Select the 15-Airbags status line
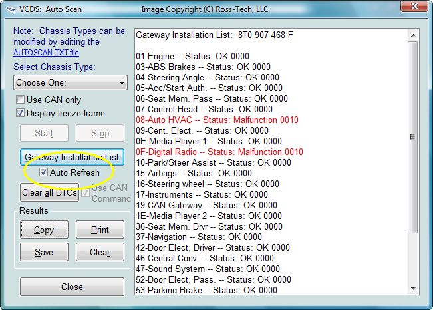Screen dimensions: 433x310 194,173
